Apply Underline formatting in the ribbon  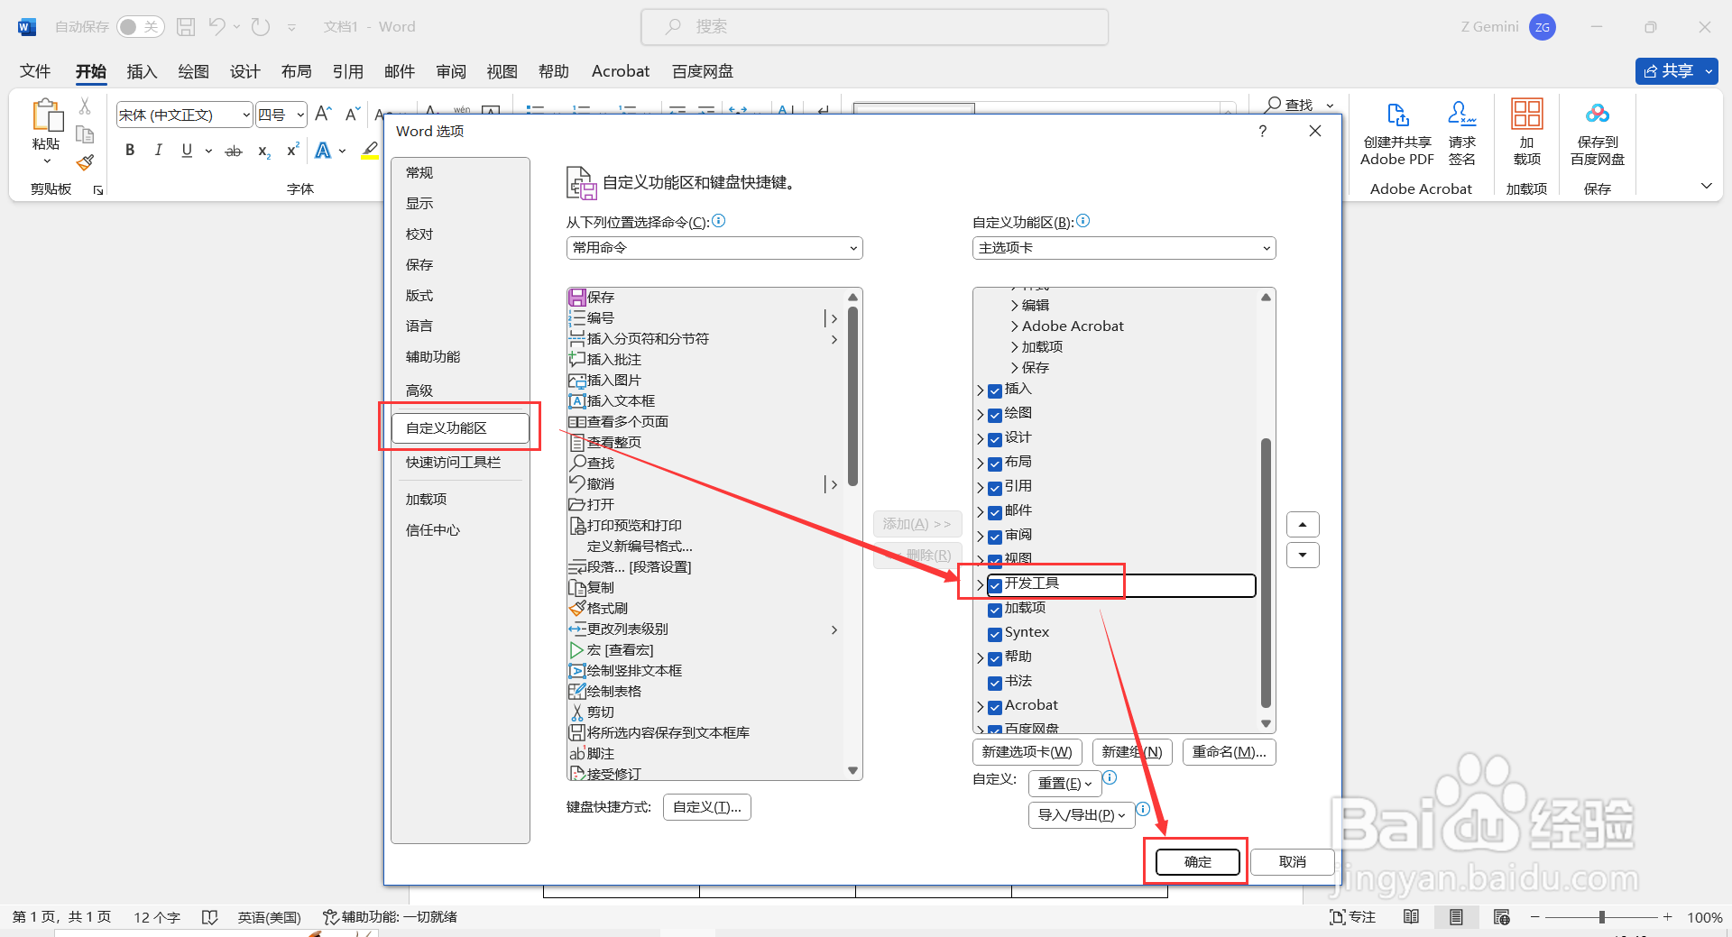187,151
